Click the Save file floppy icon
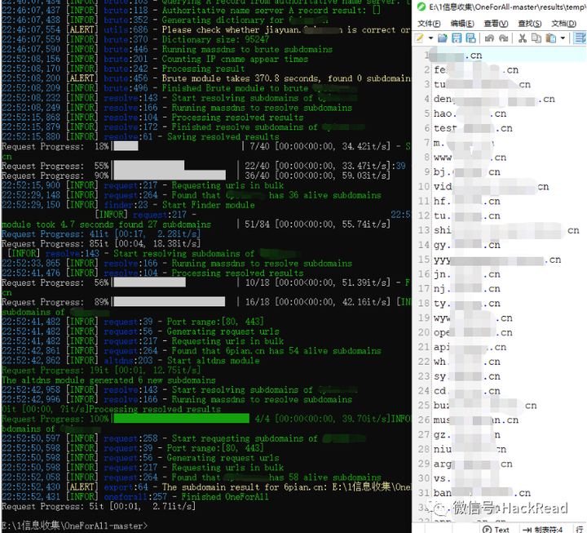The width and height of the screenshot is (587, 533). (457, 38)
